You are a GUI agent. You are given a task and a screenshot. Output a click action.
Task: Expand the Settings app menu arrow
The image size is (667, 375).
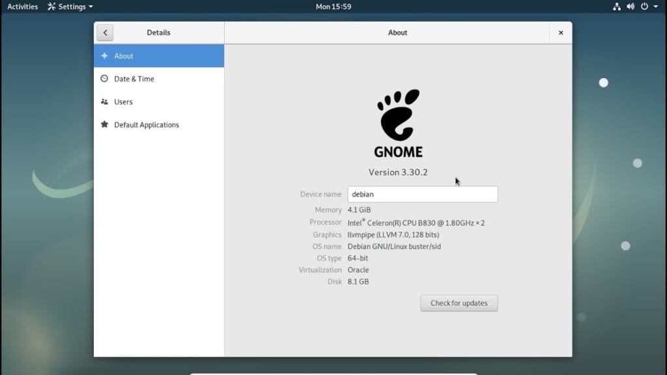(91, 7)
